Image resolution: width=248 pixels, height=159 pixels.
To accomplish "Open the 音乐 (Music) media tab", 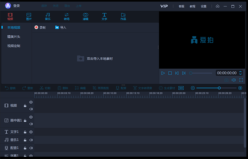I will [48, 16].
